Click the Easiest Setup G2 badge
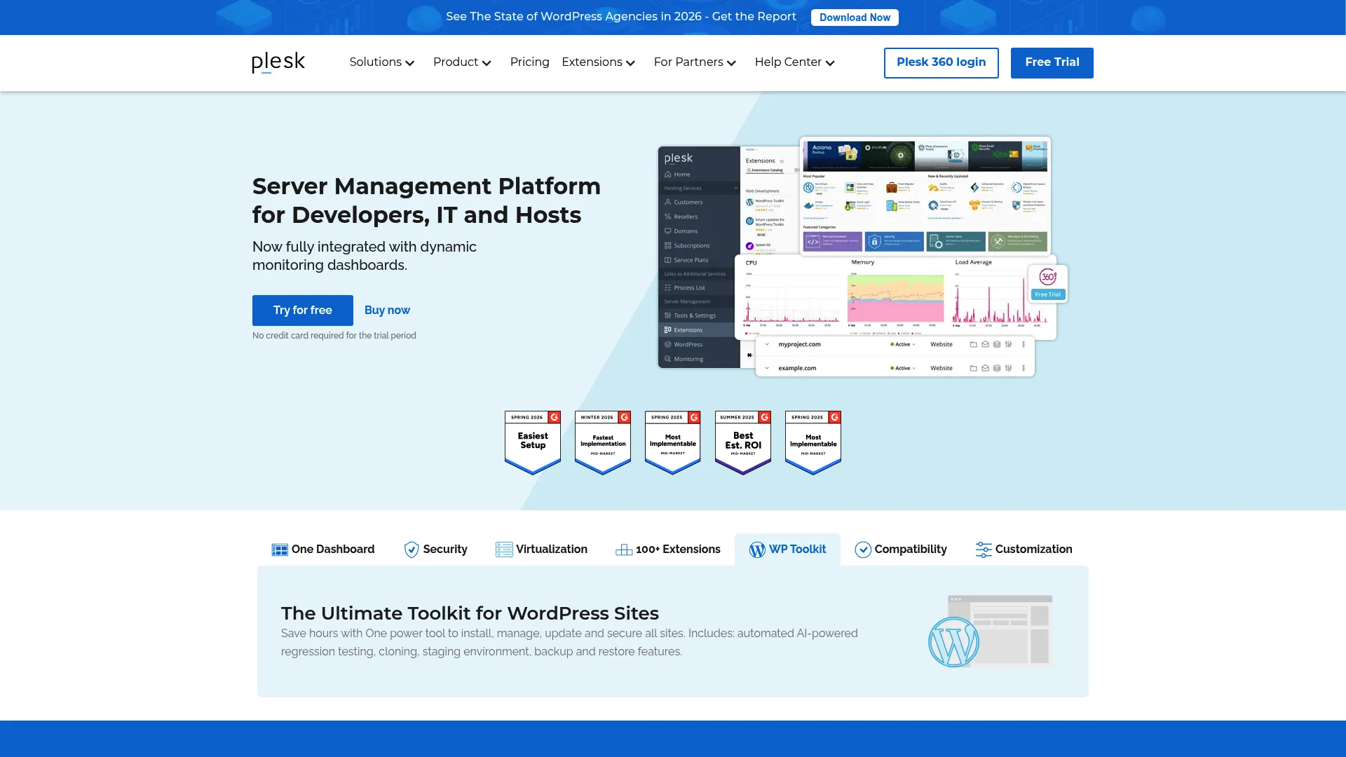 (533, 443)
